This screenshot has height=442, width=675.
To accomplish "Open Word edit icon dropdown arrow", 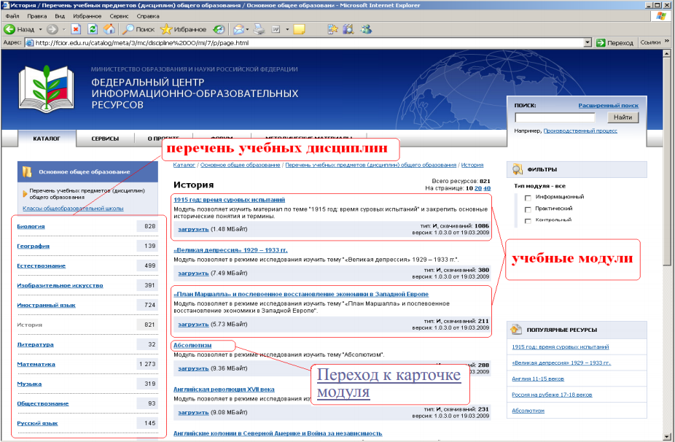I will (x=287, y=29).
